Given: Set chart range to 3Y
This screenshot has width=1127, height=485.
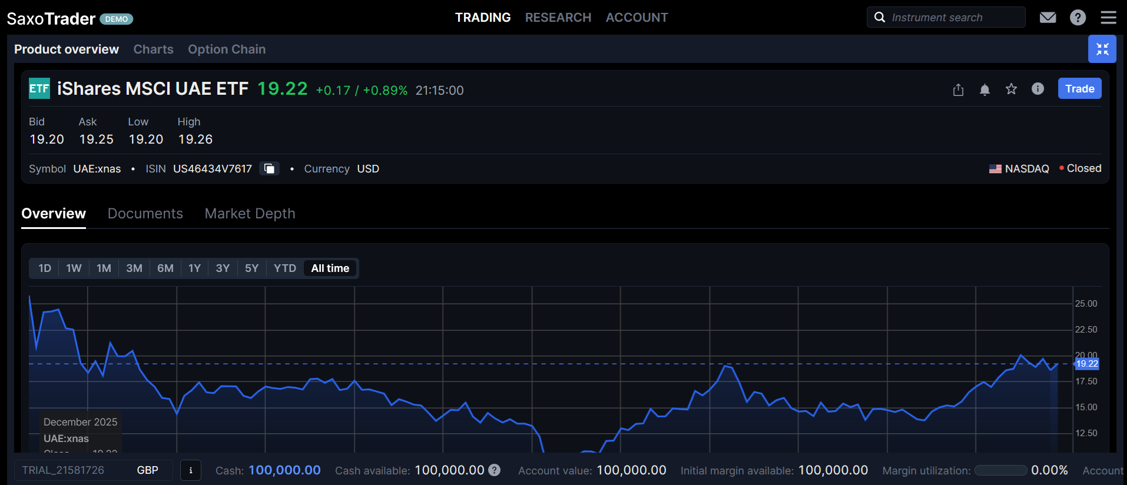Looking at the screenshot, I should pos(223,268).
